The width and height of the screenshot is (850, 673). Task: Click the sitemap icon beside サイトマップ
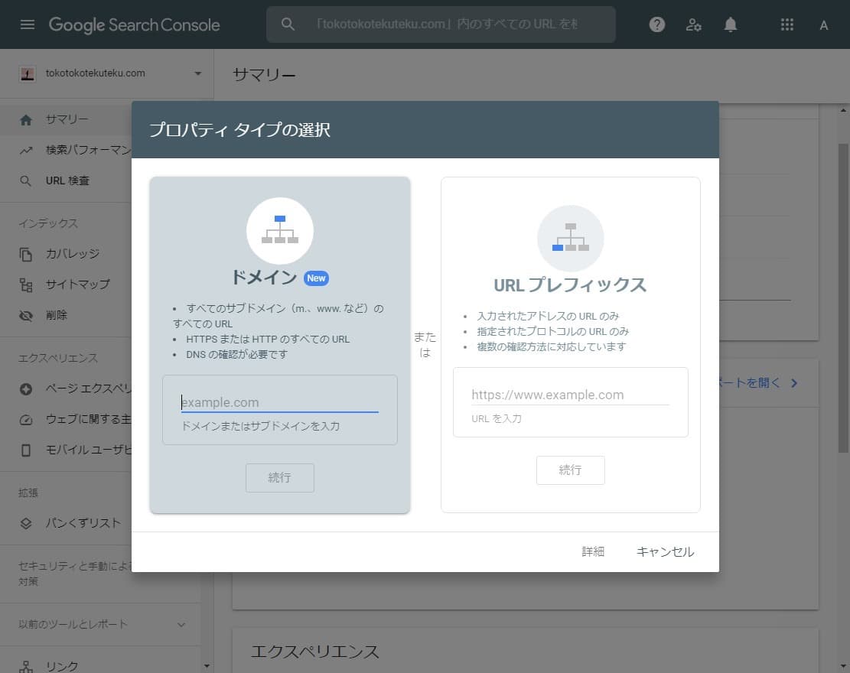(26, 285)
